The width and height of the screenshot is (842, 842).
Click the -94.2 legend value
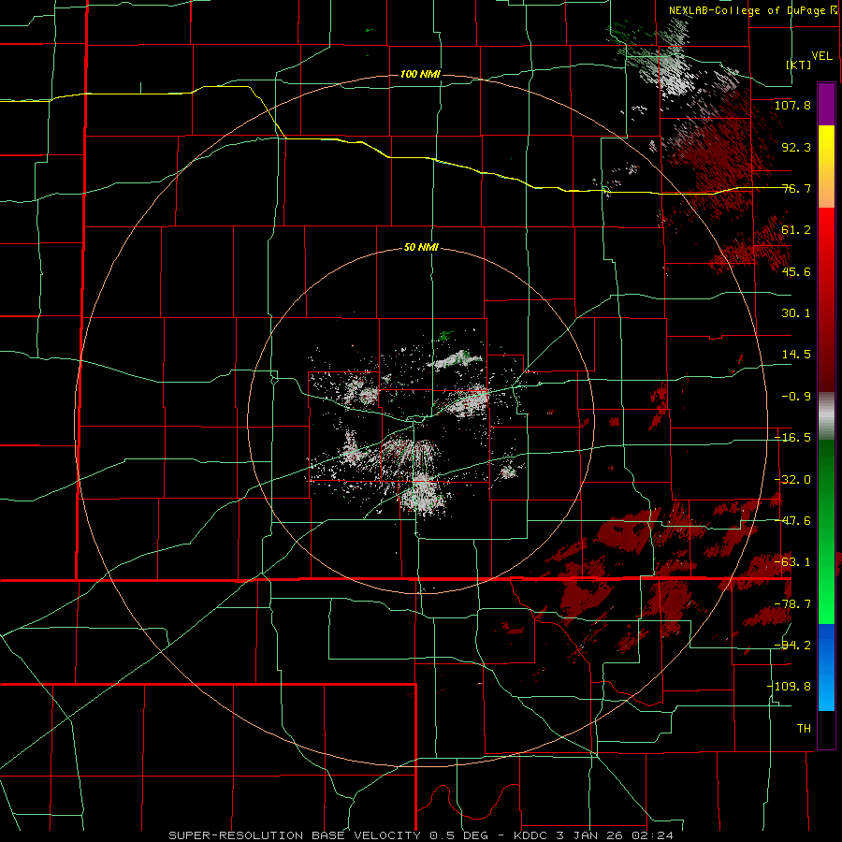click(792, 645)
